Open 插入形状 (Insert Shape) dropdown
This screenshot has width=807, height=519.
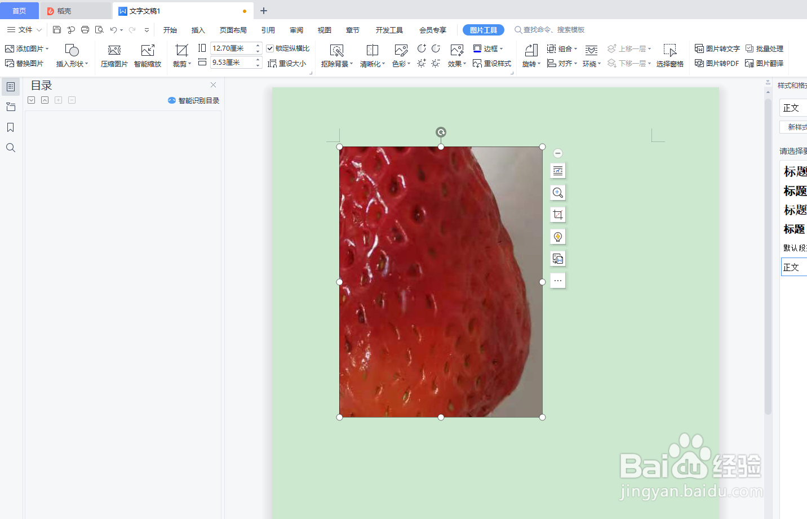coord(72,56)
